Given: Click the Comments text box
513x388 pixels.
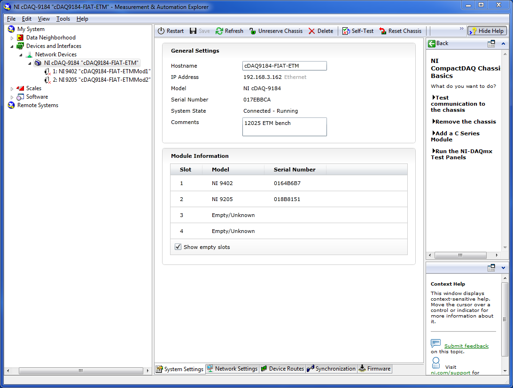Looking at the screenshot, I should [284, 127].
